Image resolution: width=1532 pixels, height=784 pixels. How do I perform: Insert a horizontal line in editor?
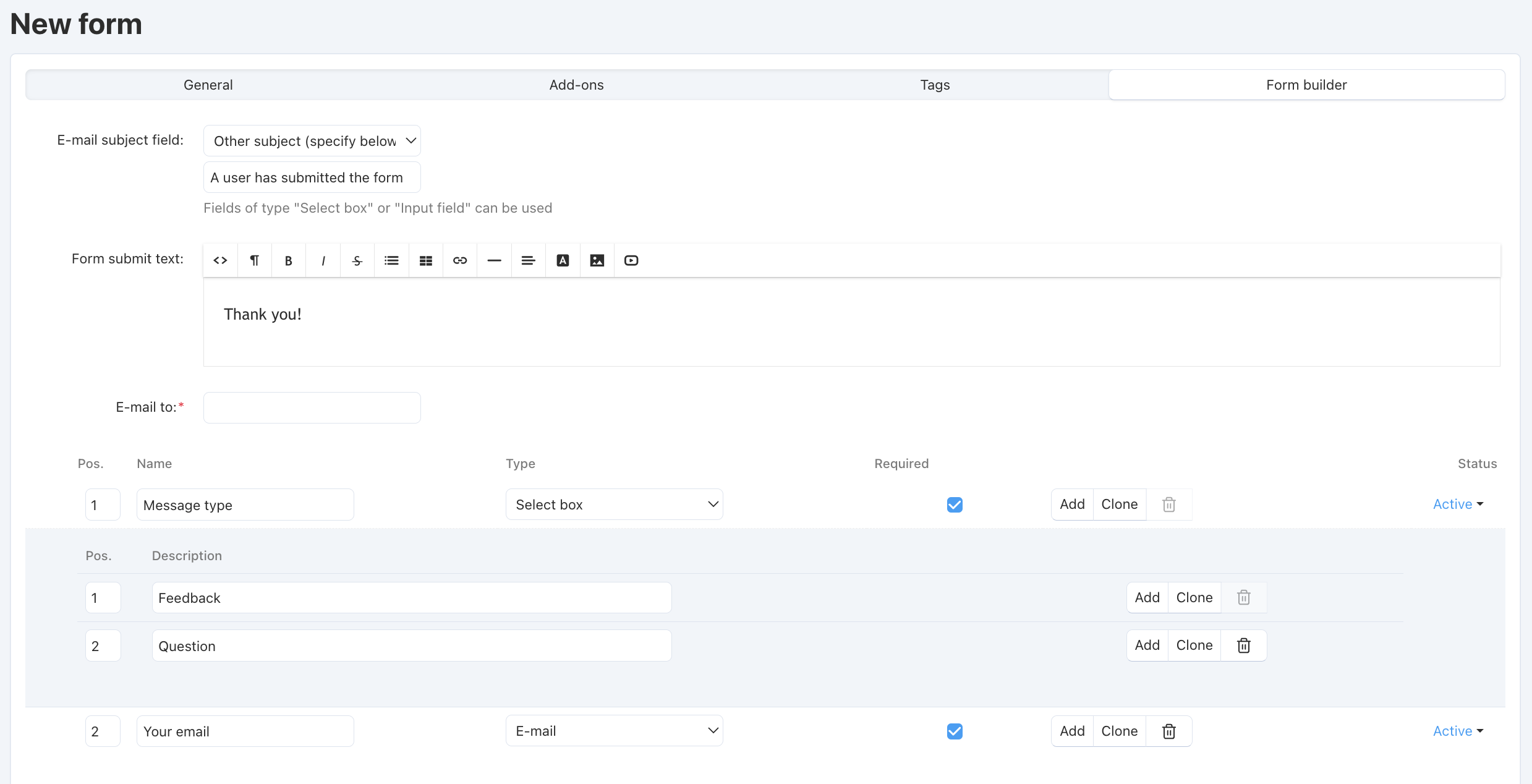pos(495,260)
